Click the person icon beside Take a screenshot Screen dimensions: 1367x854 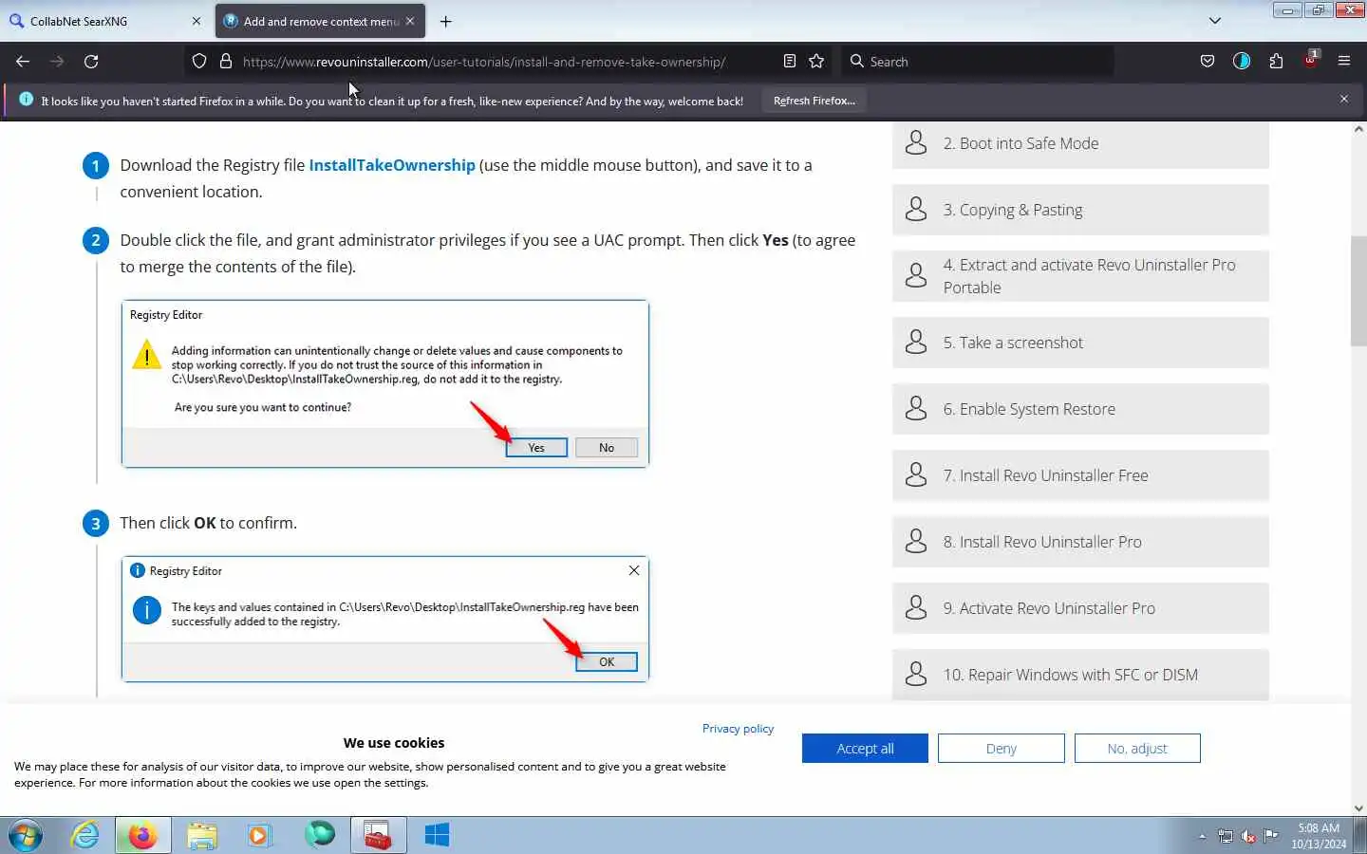(916, 342)
